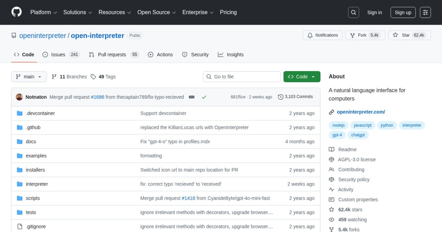
Task: Select the python topic badge
Action: 387,125
